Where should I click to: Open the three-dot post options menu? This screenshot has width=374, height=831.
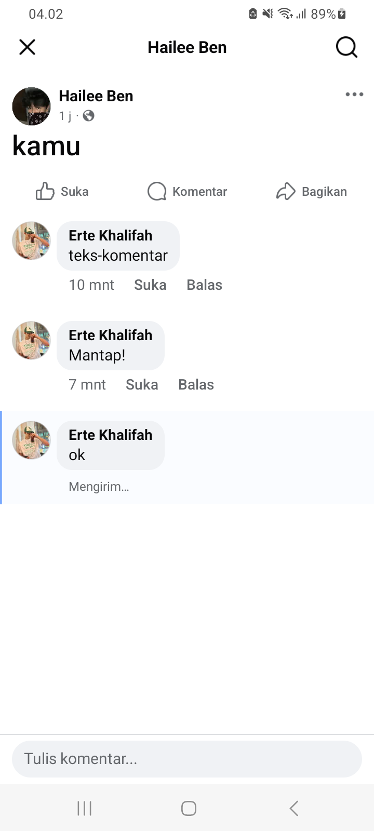(x=354, y=95)
